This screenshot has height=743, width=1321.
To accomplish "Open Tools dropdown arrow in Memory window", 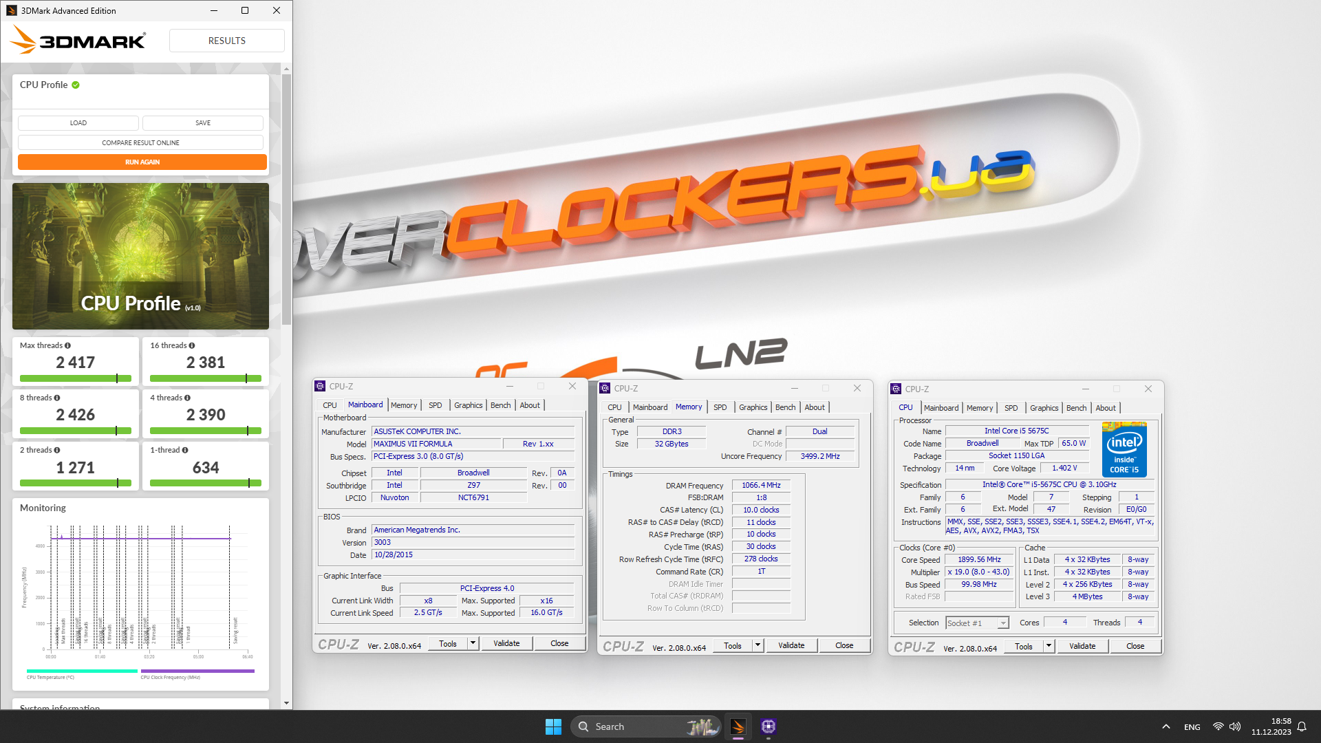I will (758, 645).
